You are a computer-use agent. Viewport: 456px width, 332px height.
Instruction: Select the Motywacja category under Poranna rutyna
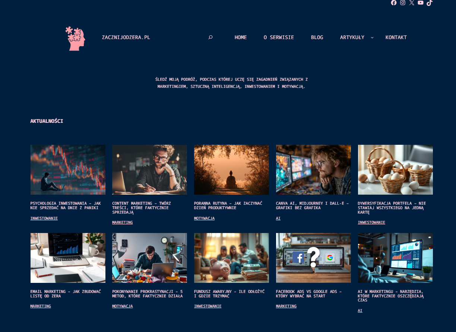pyautogui.click(x=204, y=218)
